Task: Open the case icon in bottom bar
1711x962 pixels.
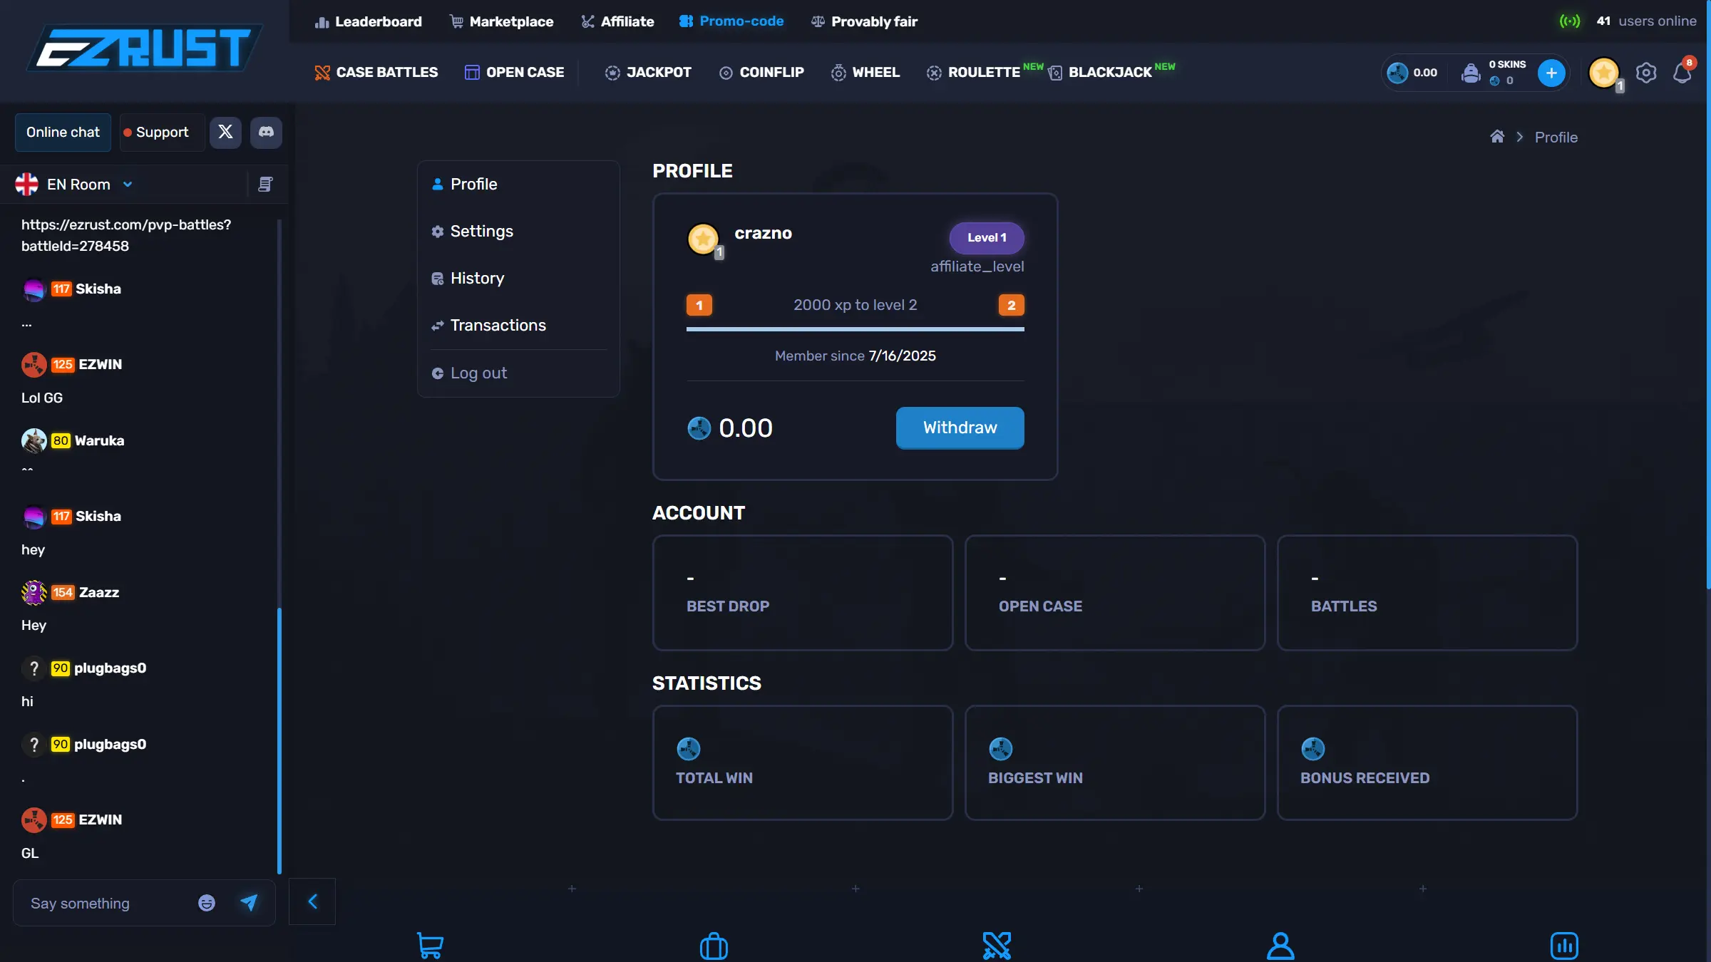Action: (714, 946)
